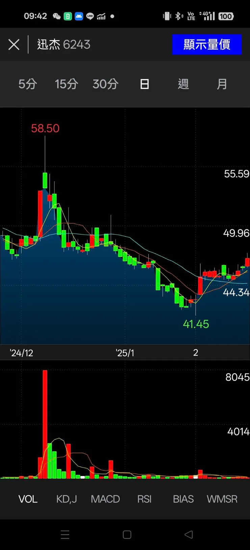The width and height of the screenshot is (250, 550).
Task: Select the MACD indicator tab
Action: tap(105, 499)
